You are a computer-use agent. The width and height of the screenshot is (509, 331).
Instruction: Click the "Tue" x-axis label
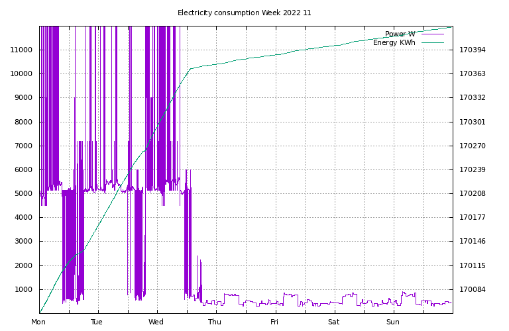(97, 322)
